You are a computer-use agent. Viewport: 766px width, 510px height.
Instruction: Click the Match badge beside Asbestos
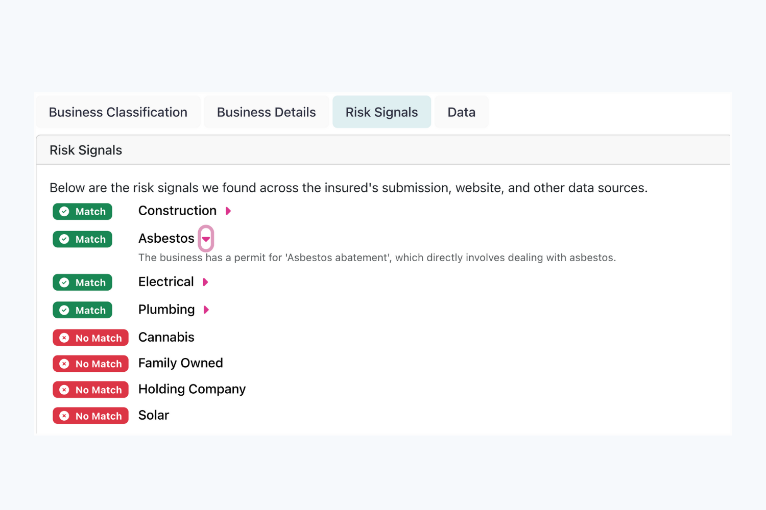click(82, 239)
